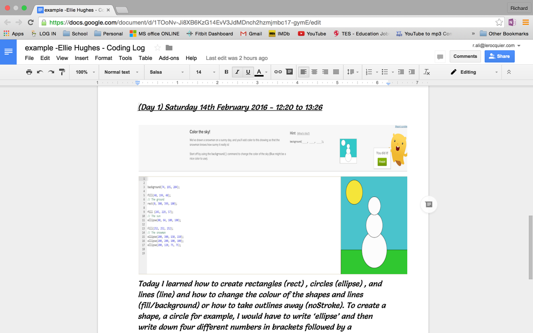Click the blue Share button

499,56
